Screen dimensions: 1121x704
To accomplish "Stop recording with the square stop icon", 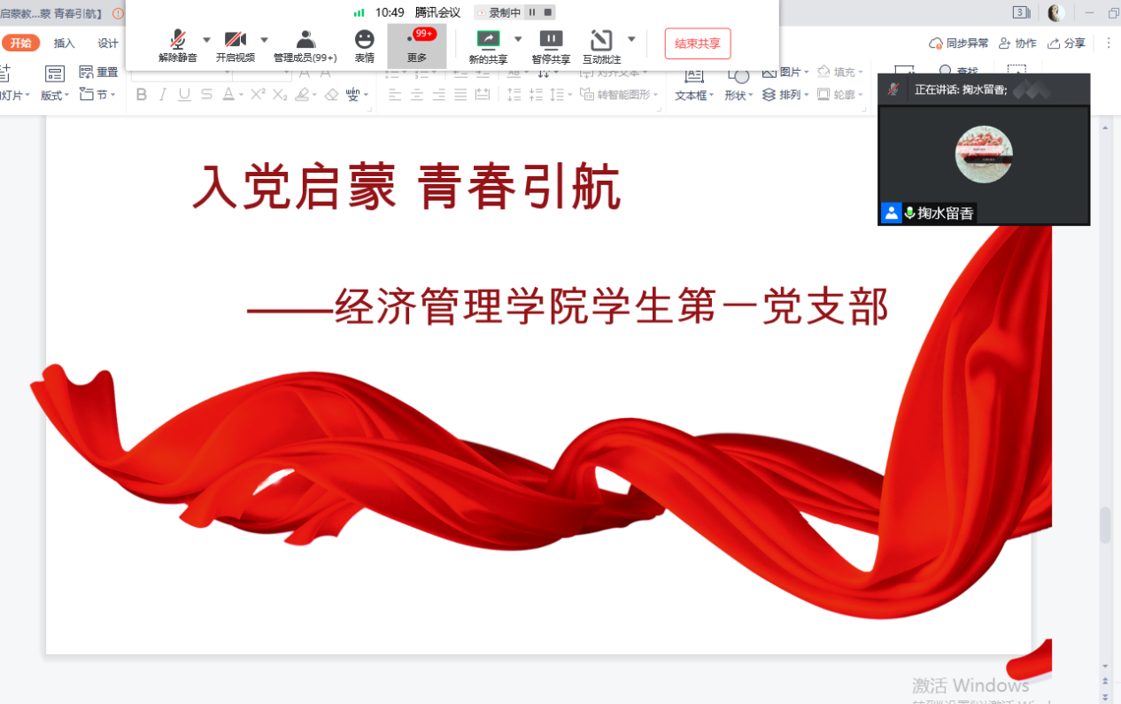I will (548, 12).
